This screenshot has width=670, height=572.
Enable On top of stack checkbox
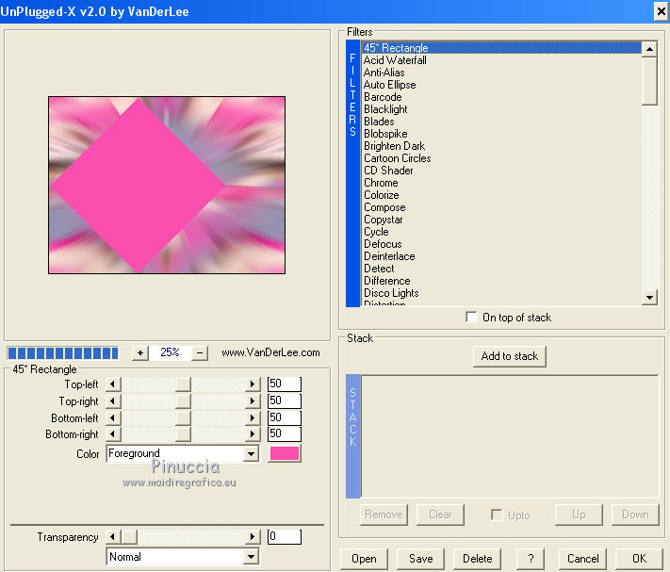pos(471,318)
